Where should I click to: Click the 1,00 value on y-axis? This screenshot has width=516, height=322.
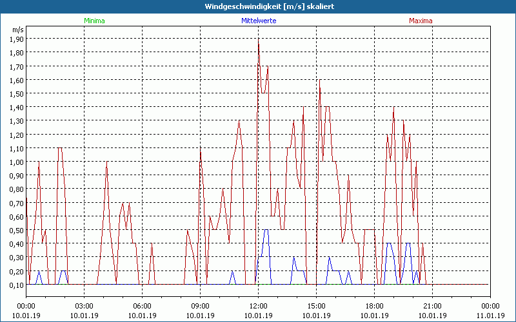point(17,162)
